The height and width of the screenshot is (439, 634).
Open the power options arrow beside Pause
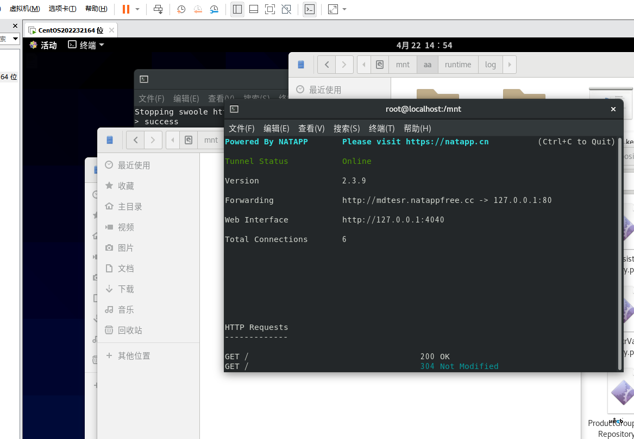pyautogui.click(x=137, y=9)
